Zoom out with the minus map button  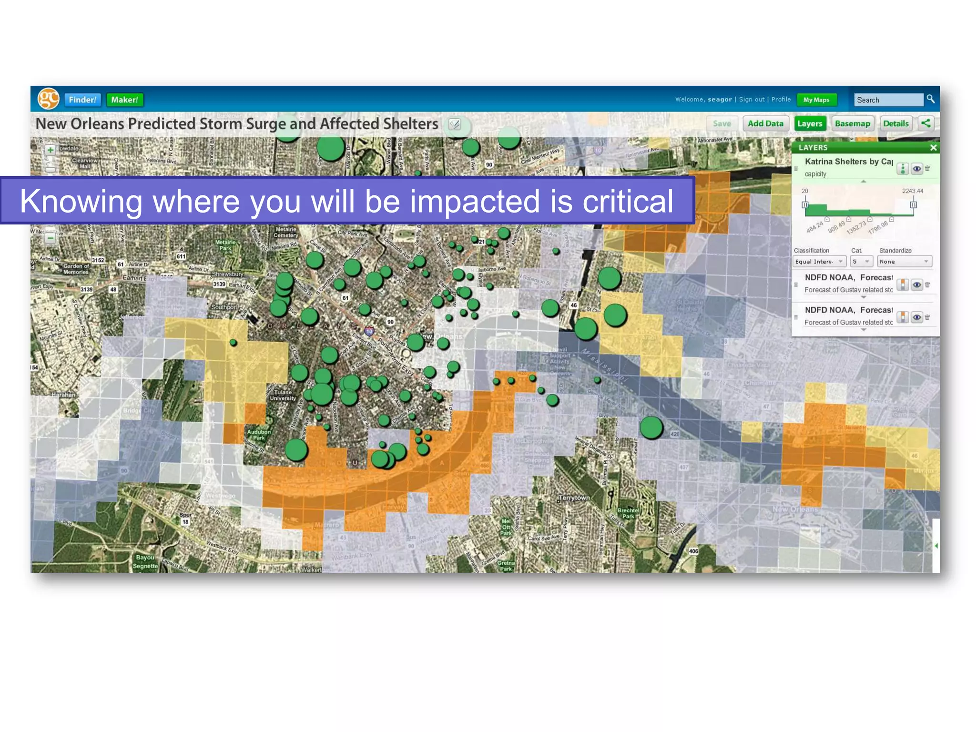[50, 238]
